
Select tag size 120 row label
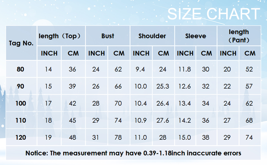(x=21, y=137)
